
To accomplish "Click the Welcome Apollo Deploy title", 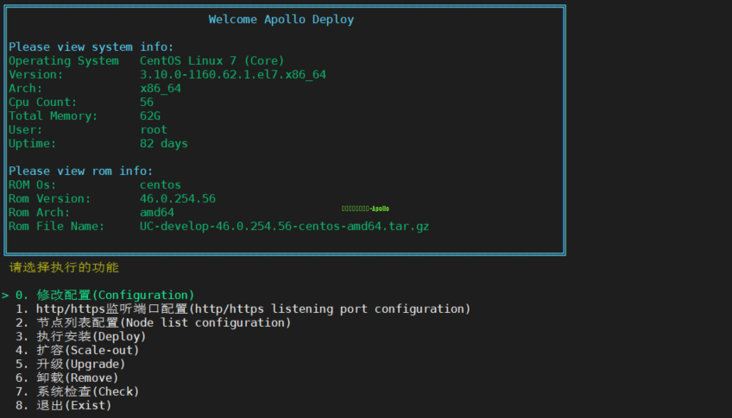I will point(281,19).
